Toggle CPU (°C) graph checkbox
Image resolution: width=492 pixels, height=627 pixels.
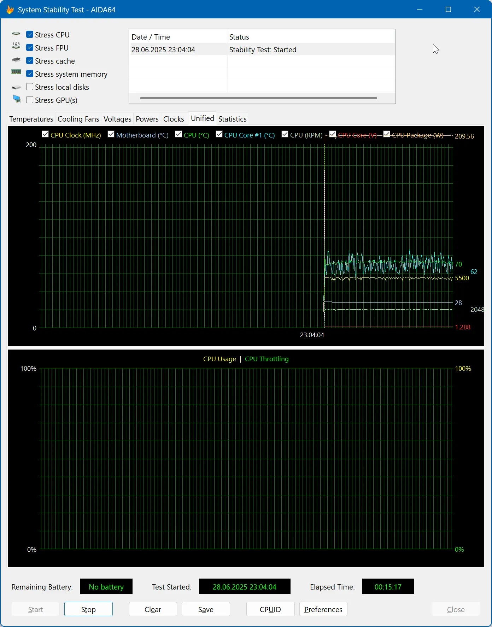178,134
